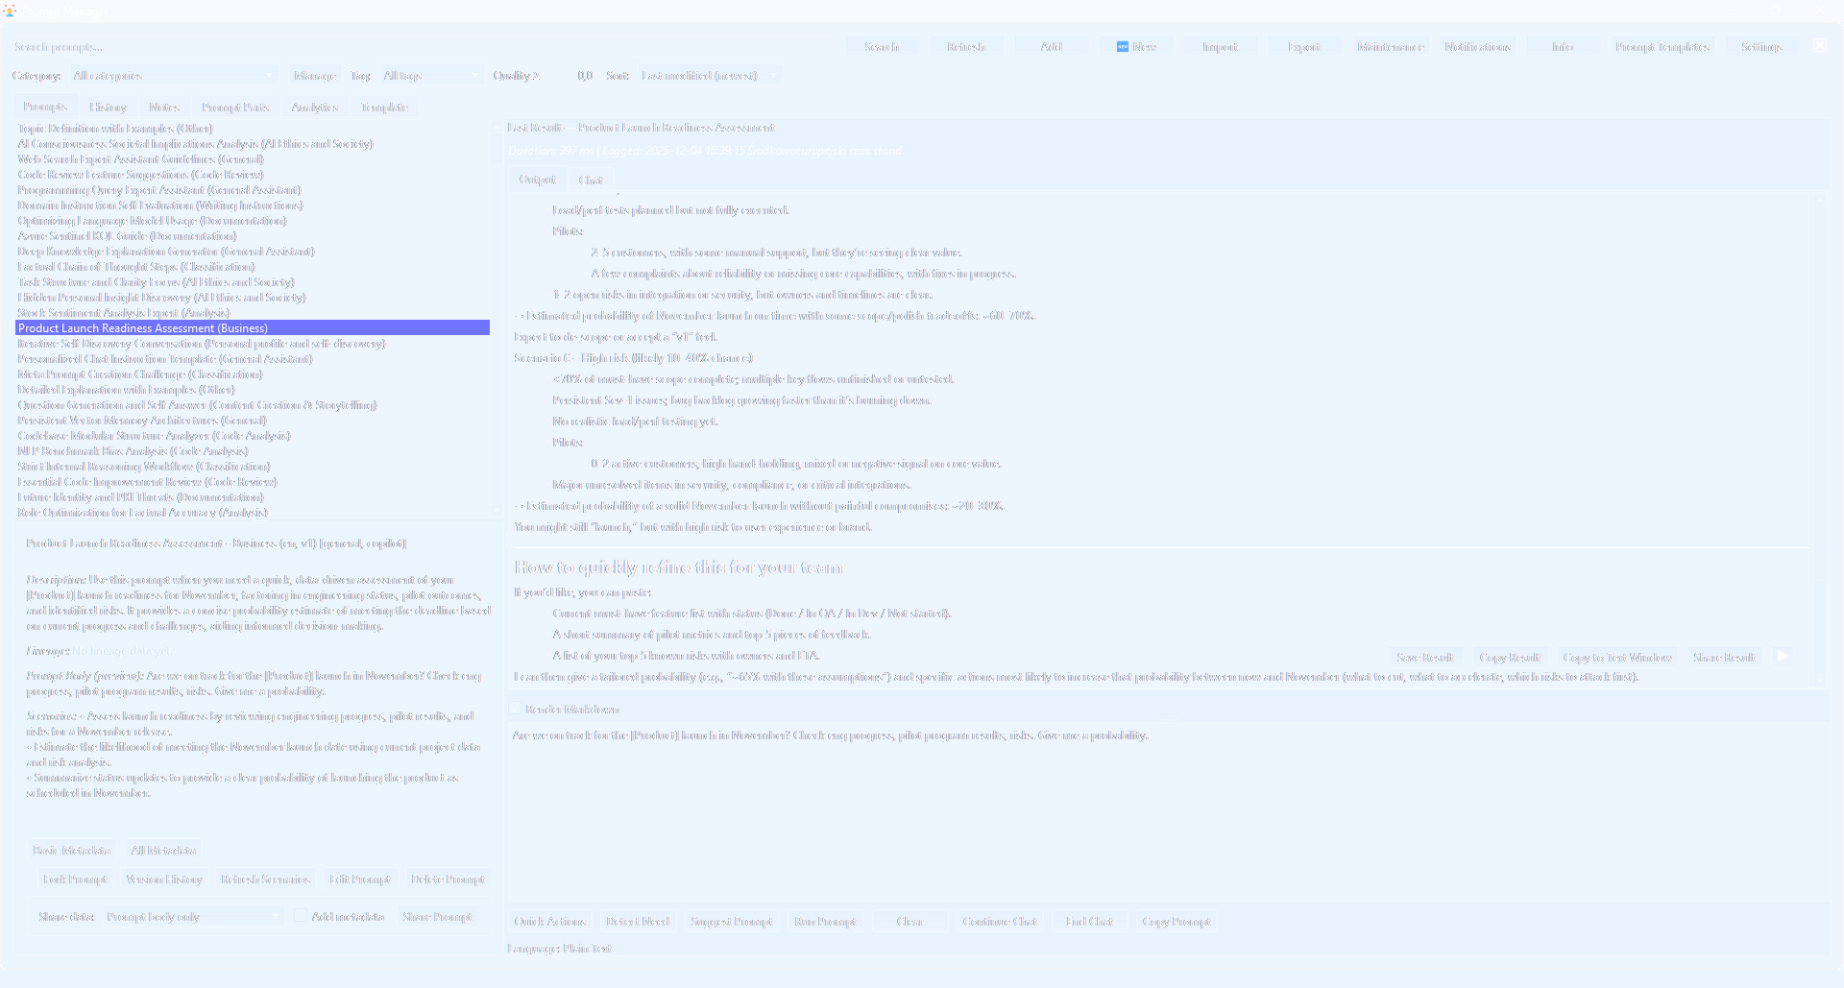Click the Search button

882,46
